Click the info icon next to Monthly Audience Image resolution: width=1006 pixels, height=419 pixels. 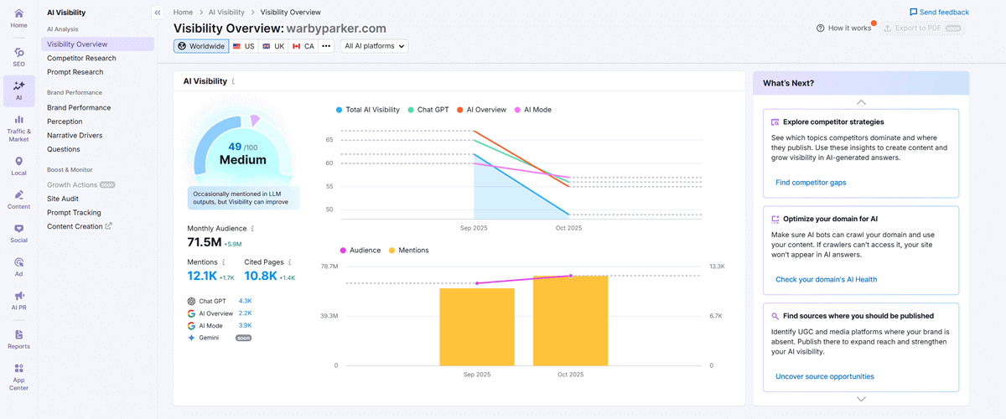click(253, 228)
